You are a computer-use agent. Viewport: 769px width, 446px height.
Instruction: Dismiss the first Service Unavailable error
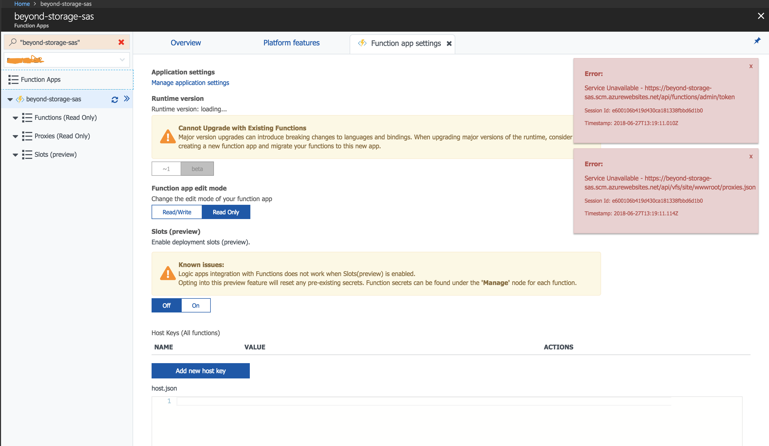coord(751,66)
